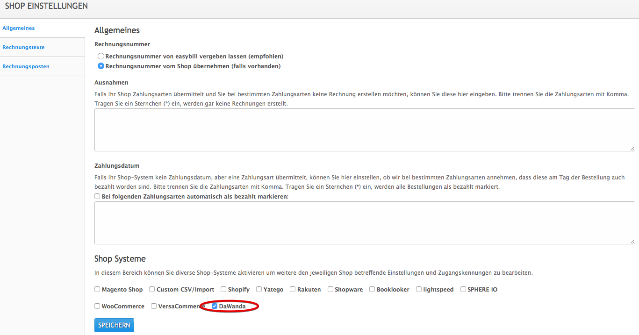
Task: Check the Booklooker checkbox
Action: tap(372, 289)
